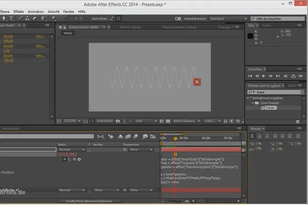Viewport: 308px width, 205px height.
Task: Open the magnification (33,3%) dropdown
Action: tap(72, 121)
